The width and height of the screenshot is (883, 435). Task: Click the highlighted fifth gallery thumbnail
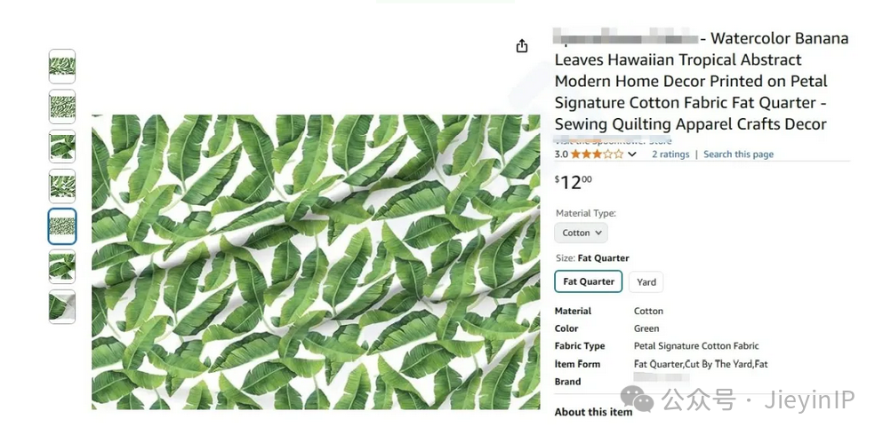click(x=62, y=226)
